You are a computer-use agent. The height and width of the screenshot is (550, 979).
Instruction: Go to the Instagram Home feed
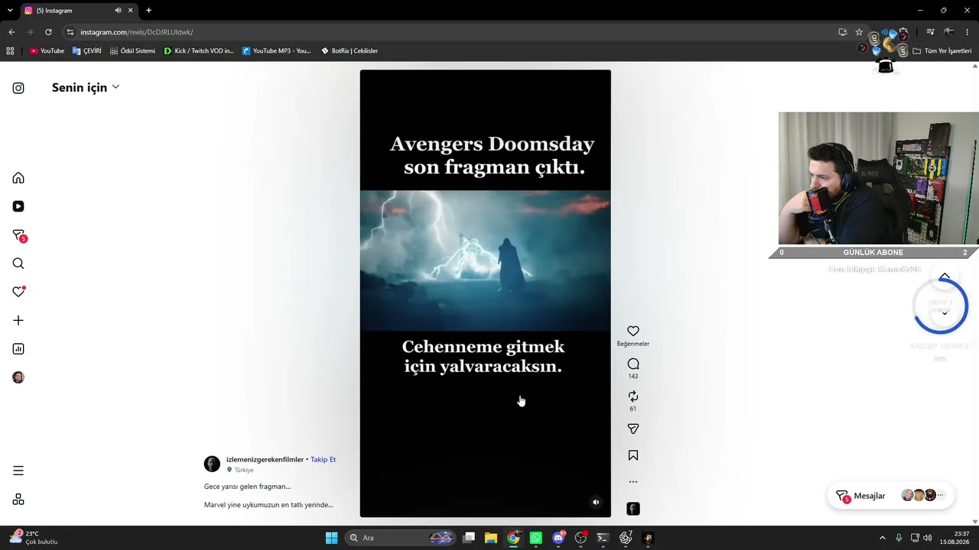click(18, 178)
